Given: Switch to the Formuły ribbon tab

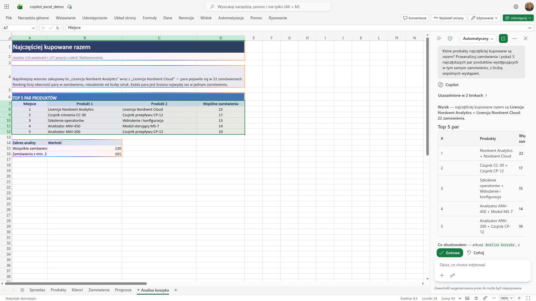Looking at the screenshot, I should pyautogui.click(x=150, y=18).
